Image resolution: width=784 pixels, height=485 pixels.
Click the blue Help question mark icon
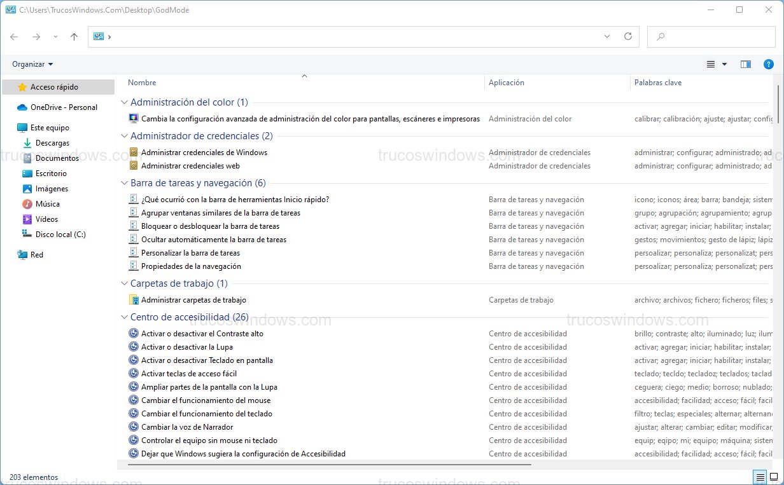(768, 64)
